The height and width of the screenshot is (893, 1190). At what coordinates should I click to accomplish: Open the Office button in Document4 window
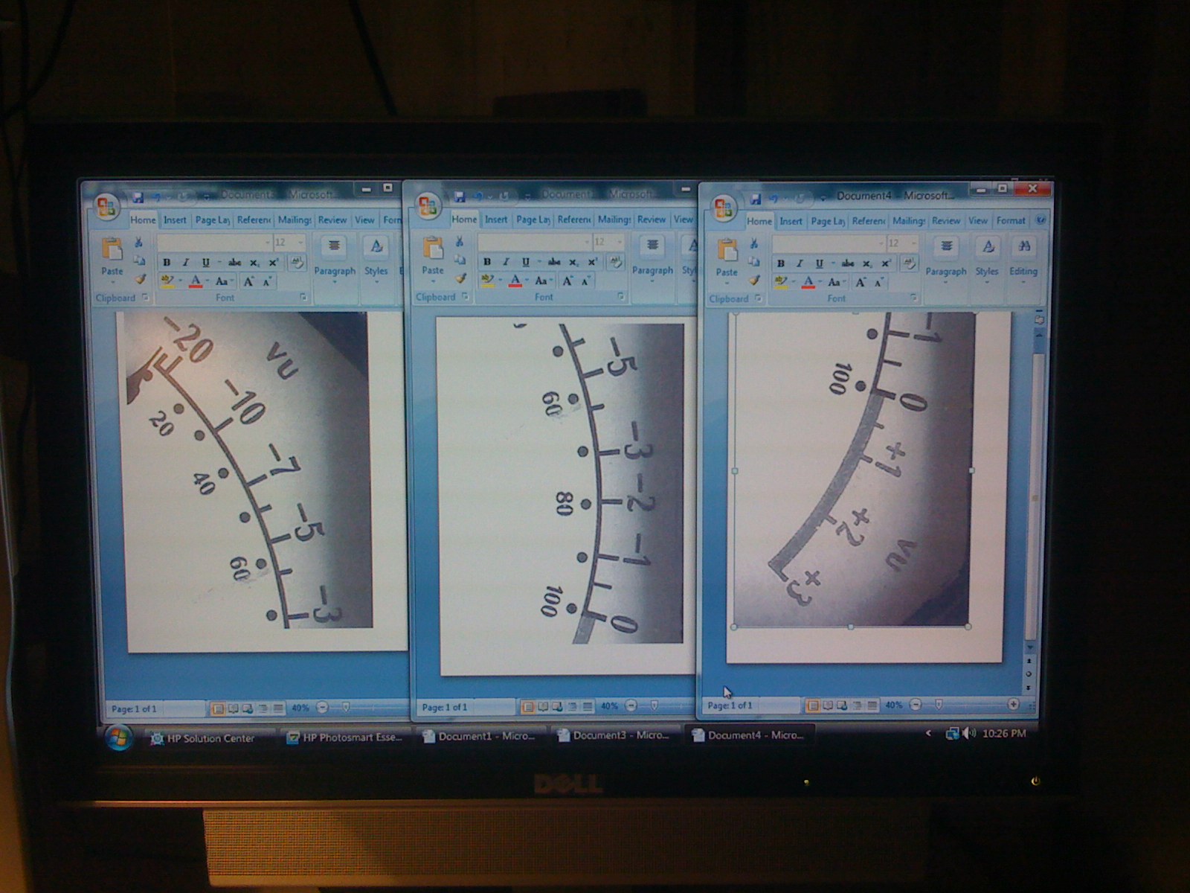pyautogui.click(x=724, y=209)
